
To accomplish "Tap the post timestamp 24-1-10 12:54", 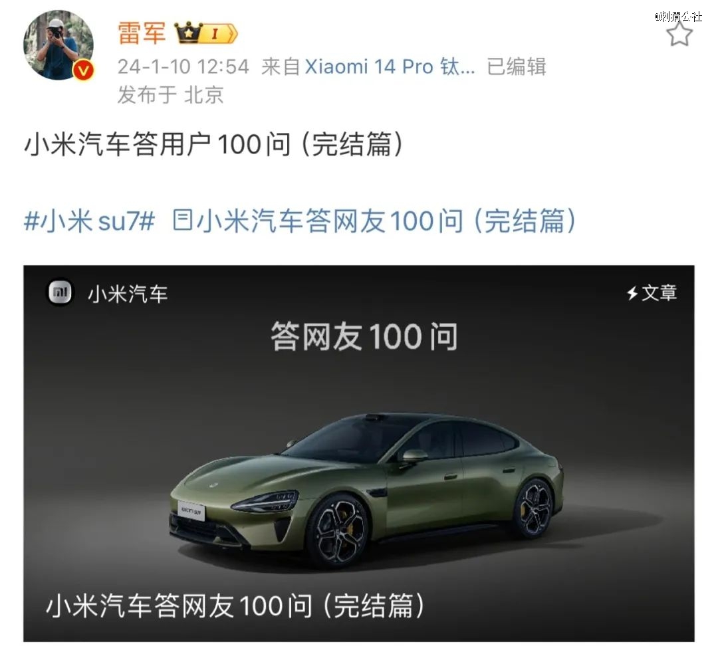I will click(183, 67).
